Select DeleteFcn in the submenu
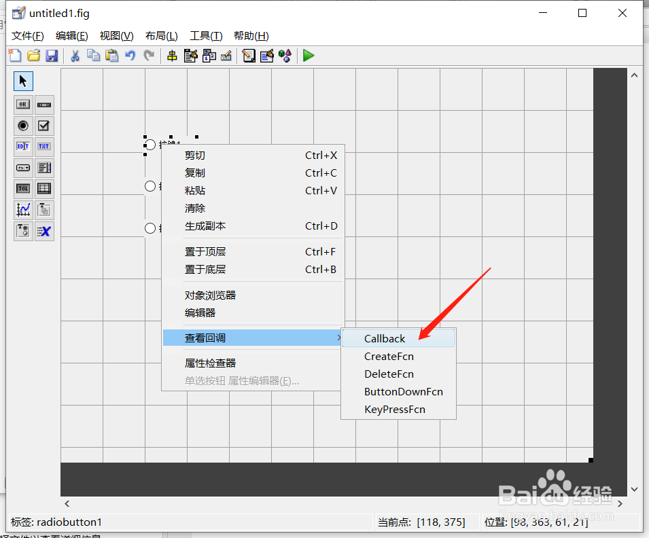This screenshot has height=538, width=649. pos(399,374)
